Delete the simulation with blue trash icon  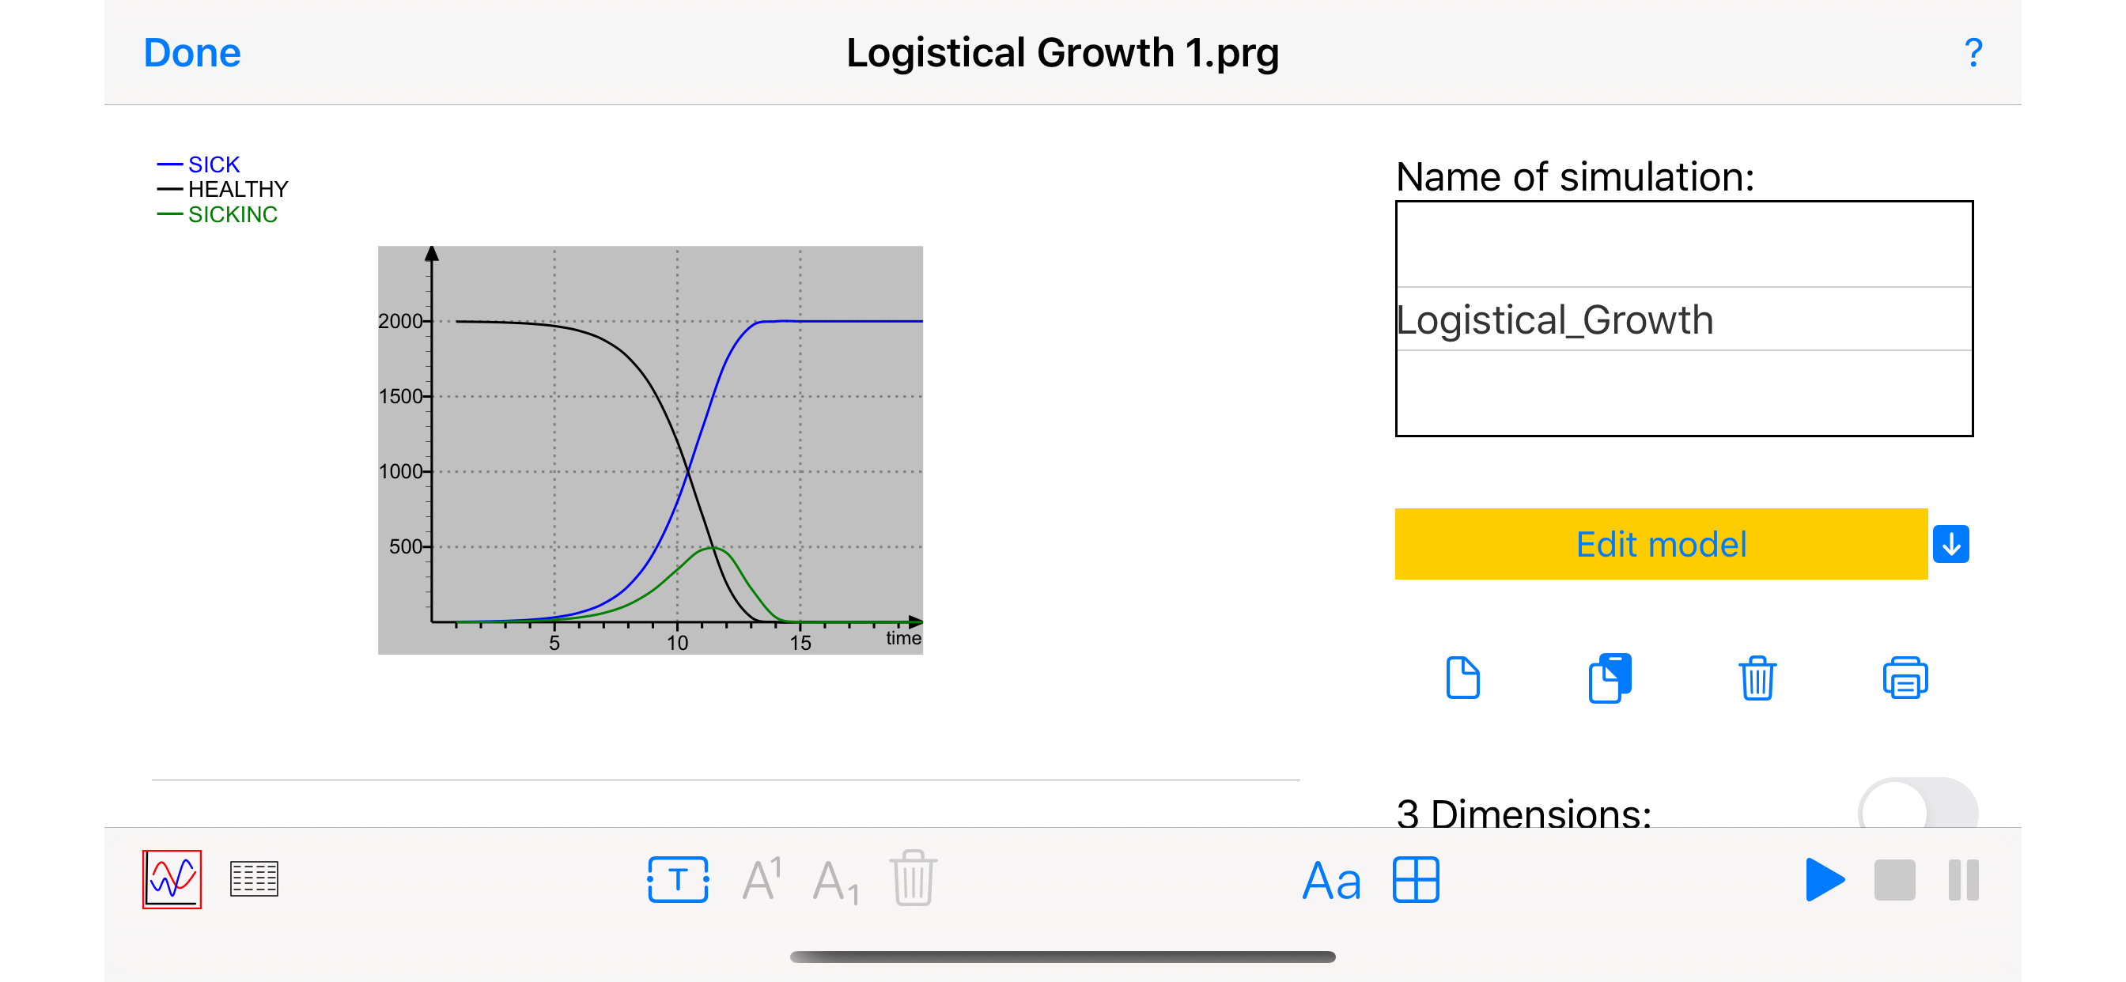point(1757,678)
